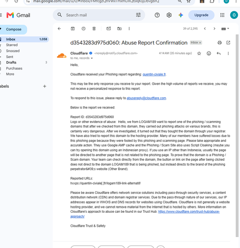
Task: Open the message three-dot options menu
Action: tap(228, 53)
